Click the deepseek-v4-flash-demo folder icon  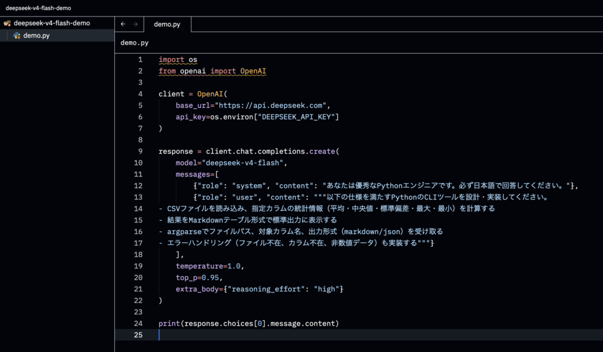[7, 23]
